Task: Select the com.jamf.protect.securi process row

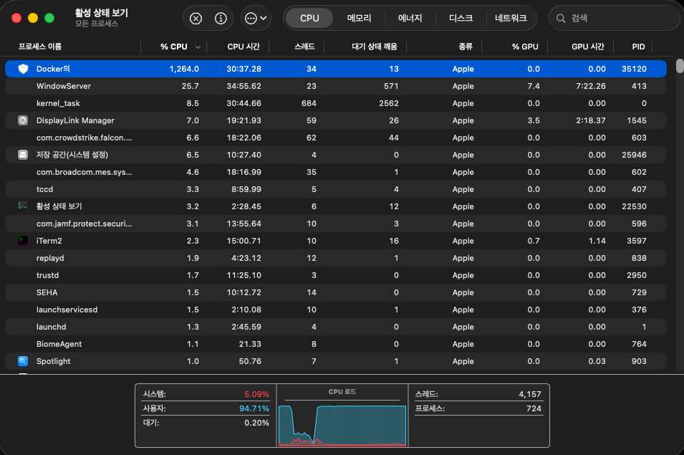Action: (335, 224)
